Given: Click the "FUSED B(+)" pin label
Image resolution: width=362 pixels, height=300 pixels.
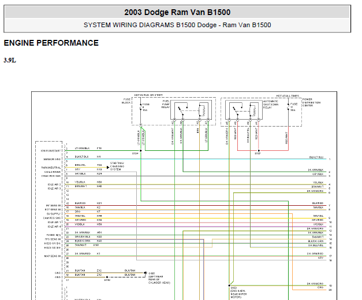Looking at the screenshot, I should point(54,235).
